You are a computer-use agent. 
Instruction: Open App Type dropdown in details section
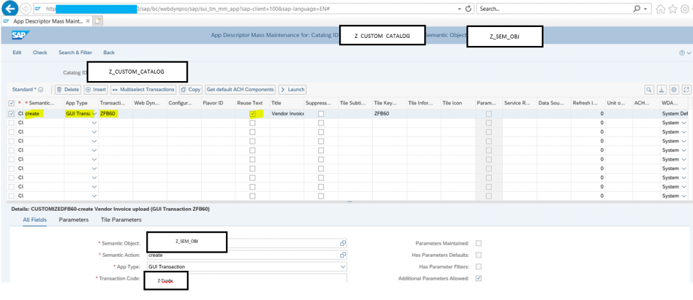342,266
